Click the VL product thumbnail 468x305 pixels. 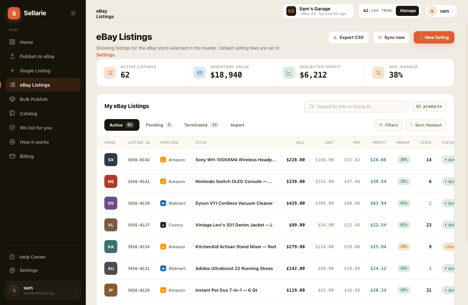pos(111,225)
